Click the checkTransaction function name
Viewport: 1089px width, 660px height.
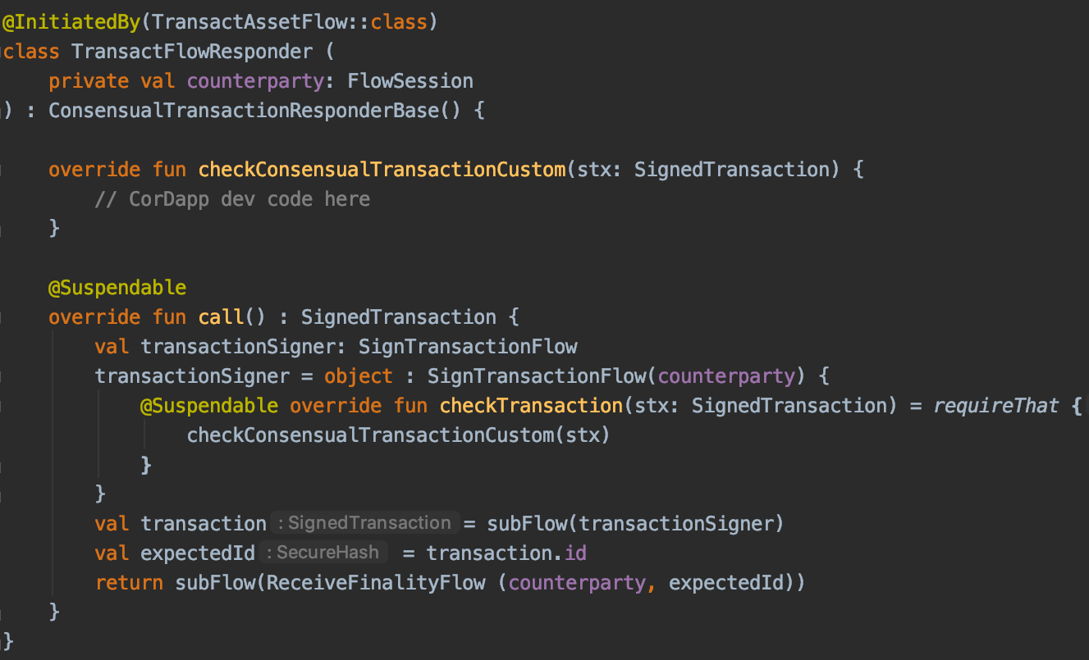pos(531,406)
